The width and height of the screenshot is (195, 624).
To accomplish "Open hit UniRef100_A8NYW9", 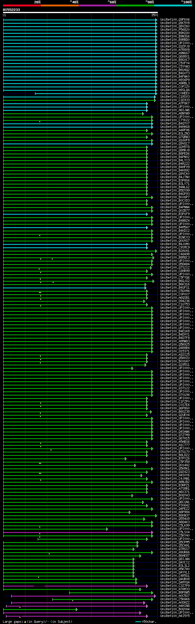I will (175, 114).
